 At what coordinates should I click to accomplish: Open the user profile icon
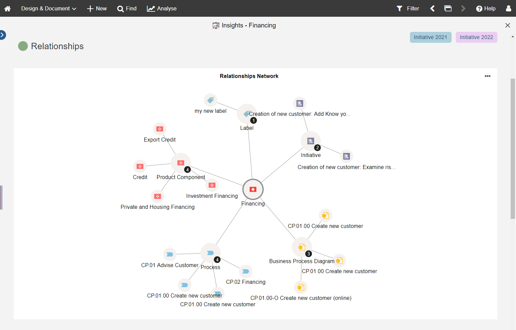tap(508, 8)
